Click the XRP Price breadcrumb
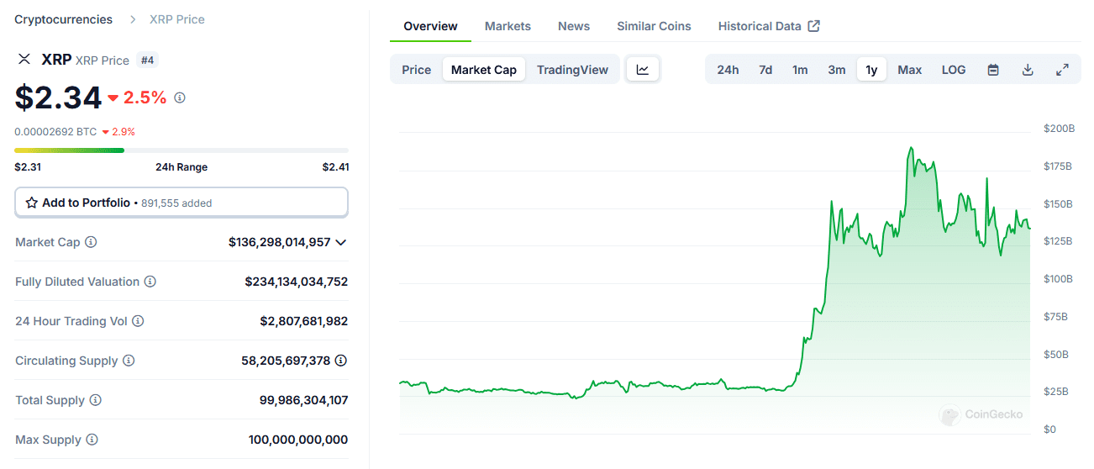The height and width of the screenshot is (469, 1094). click(x=177, y=19)
